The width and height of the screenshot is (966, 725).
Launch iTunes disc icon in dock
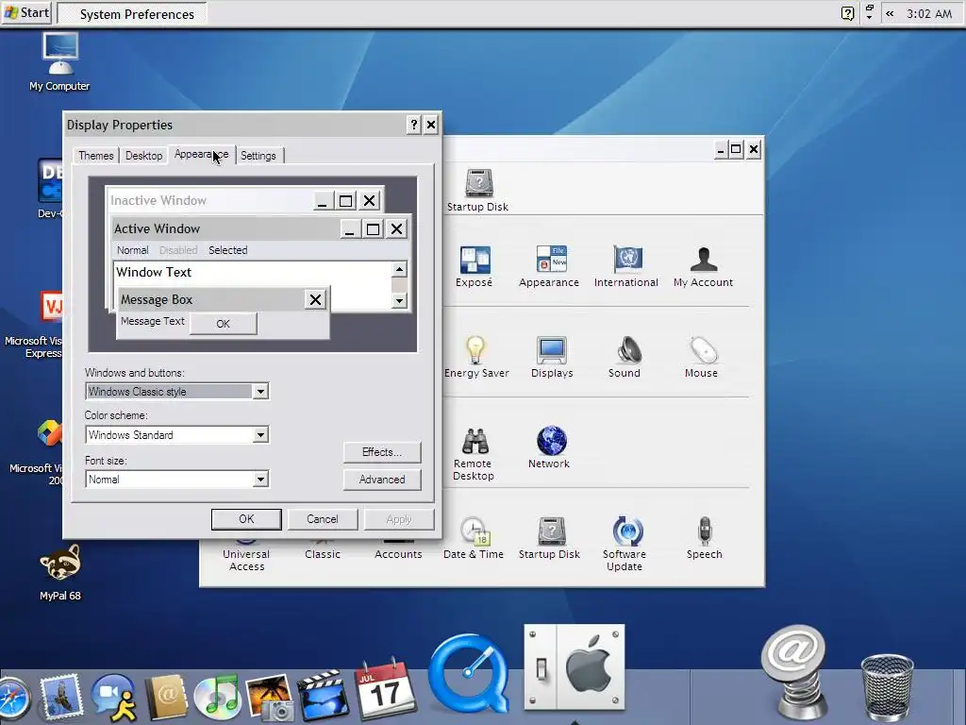(x=216, y=698)
